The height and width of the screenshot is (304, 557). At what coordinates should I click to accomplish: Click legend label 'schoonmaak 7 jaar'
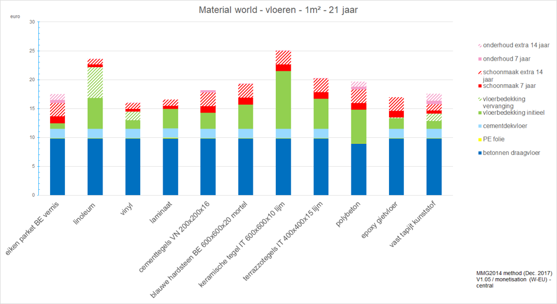(509, 85)
